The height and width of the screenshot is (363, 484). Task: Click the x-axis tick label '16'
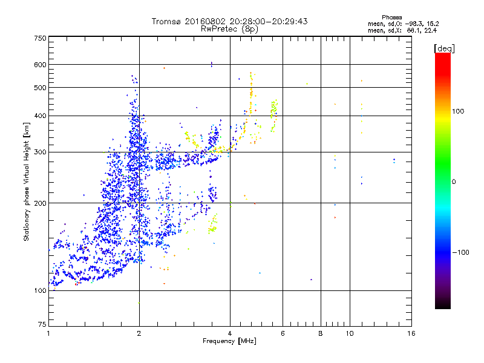point(411,333)
